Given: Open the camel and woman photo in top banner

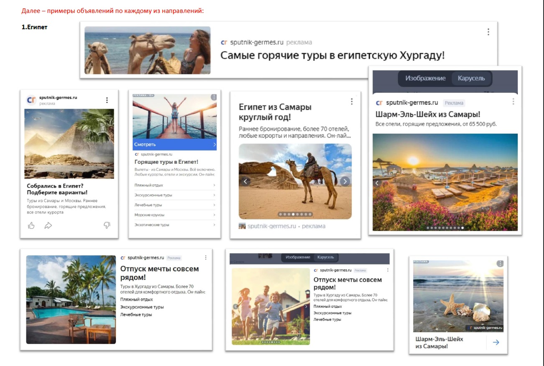Looking at the screenshot, I should 148,50.
